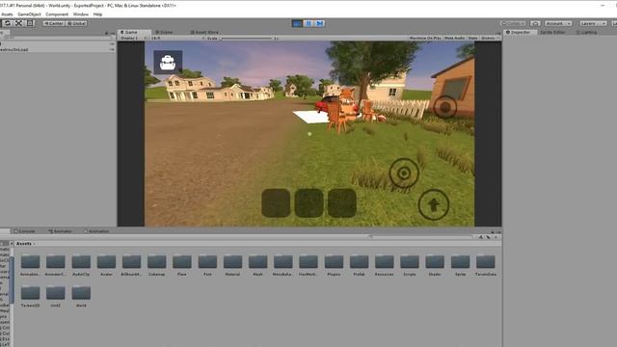Switch to the Animation tab
617x347 pixels.
point(96,231)
